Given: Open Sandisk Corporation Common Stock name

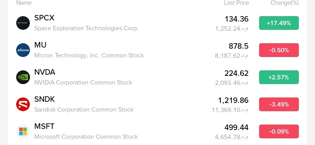Looking at the screenshot, I should (84, 110).
